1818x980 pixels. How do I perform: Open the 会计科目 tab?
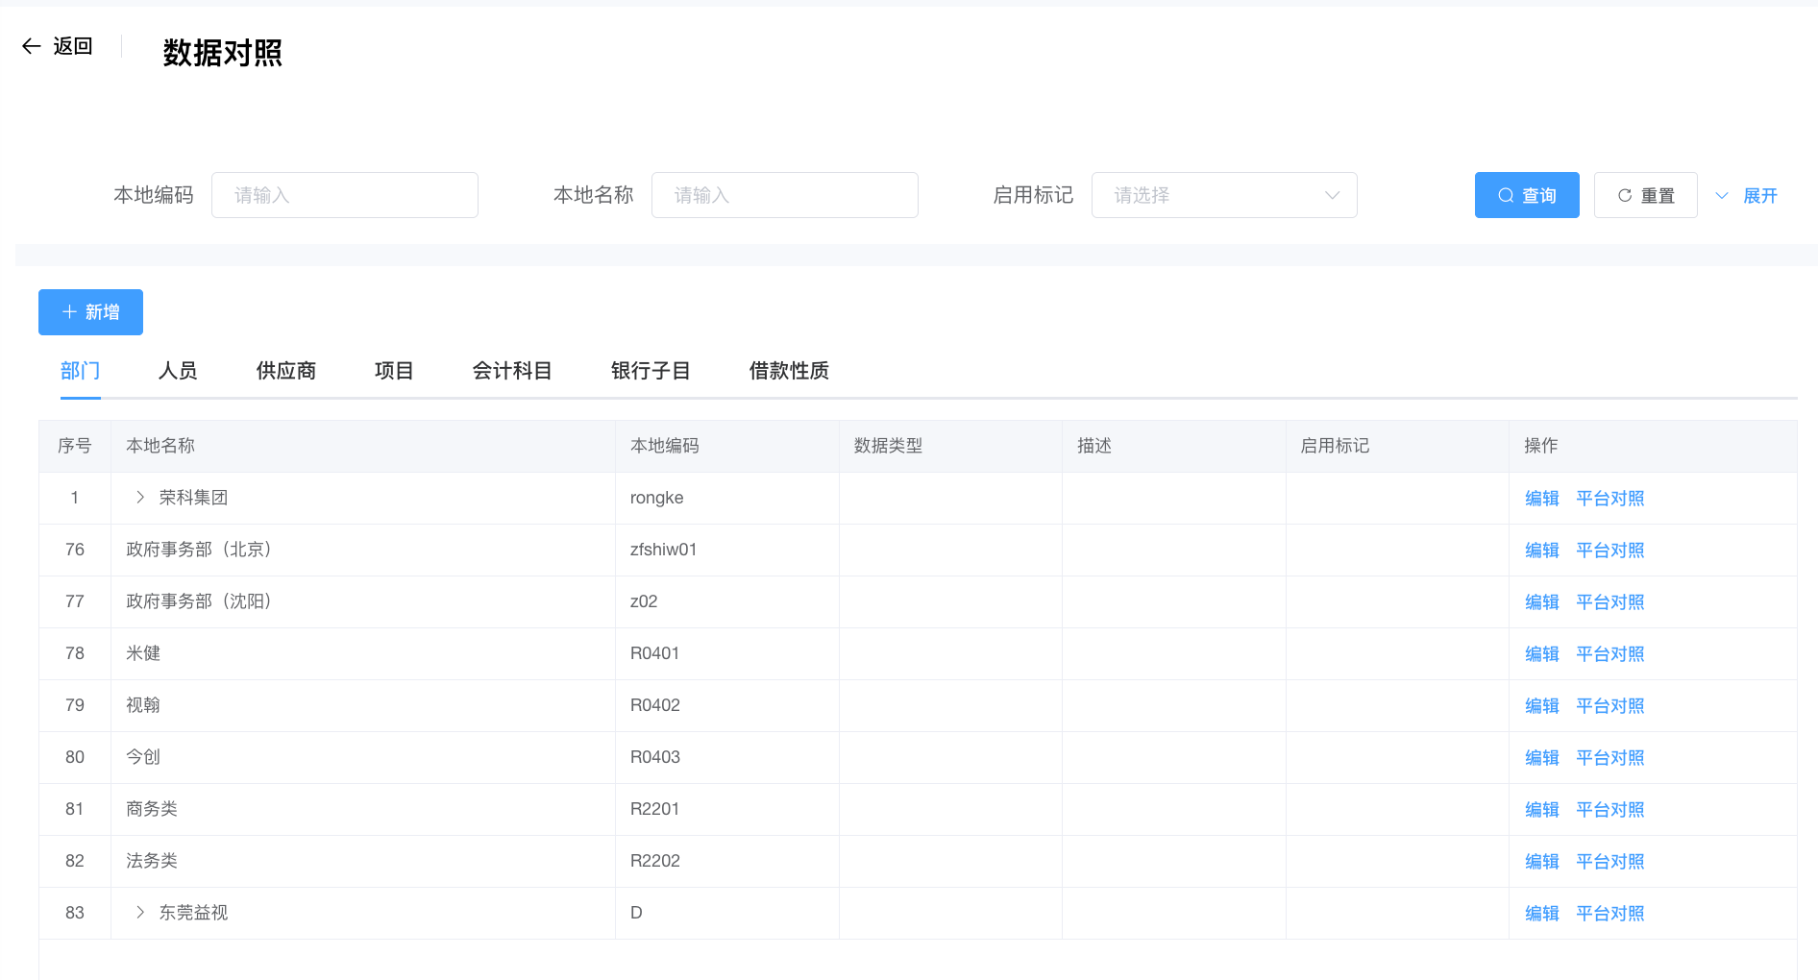click(511, 371)
